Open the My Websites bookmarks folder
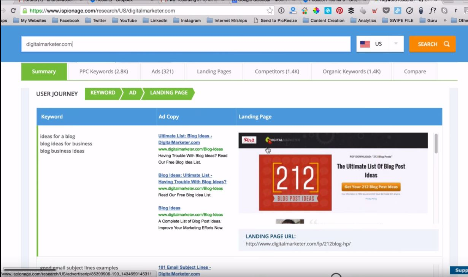Image resolution: width=468 pixels, height=277 pixels. click(30, 21)
